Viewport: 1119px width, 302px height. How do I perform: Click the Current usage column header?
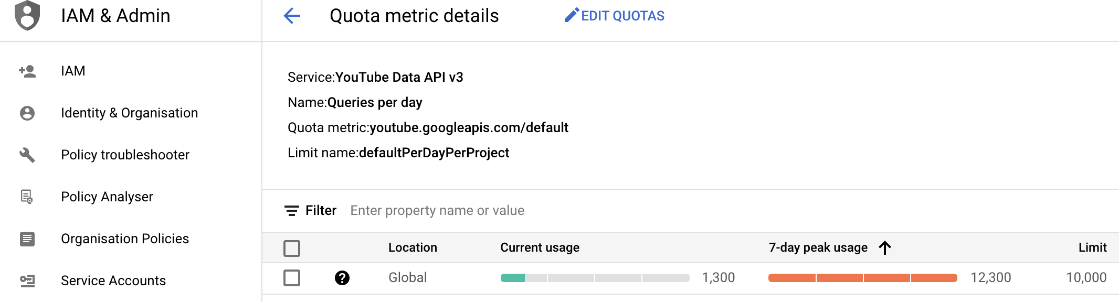click(540, 247)
